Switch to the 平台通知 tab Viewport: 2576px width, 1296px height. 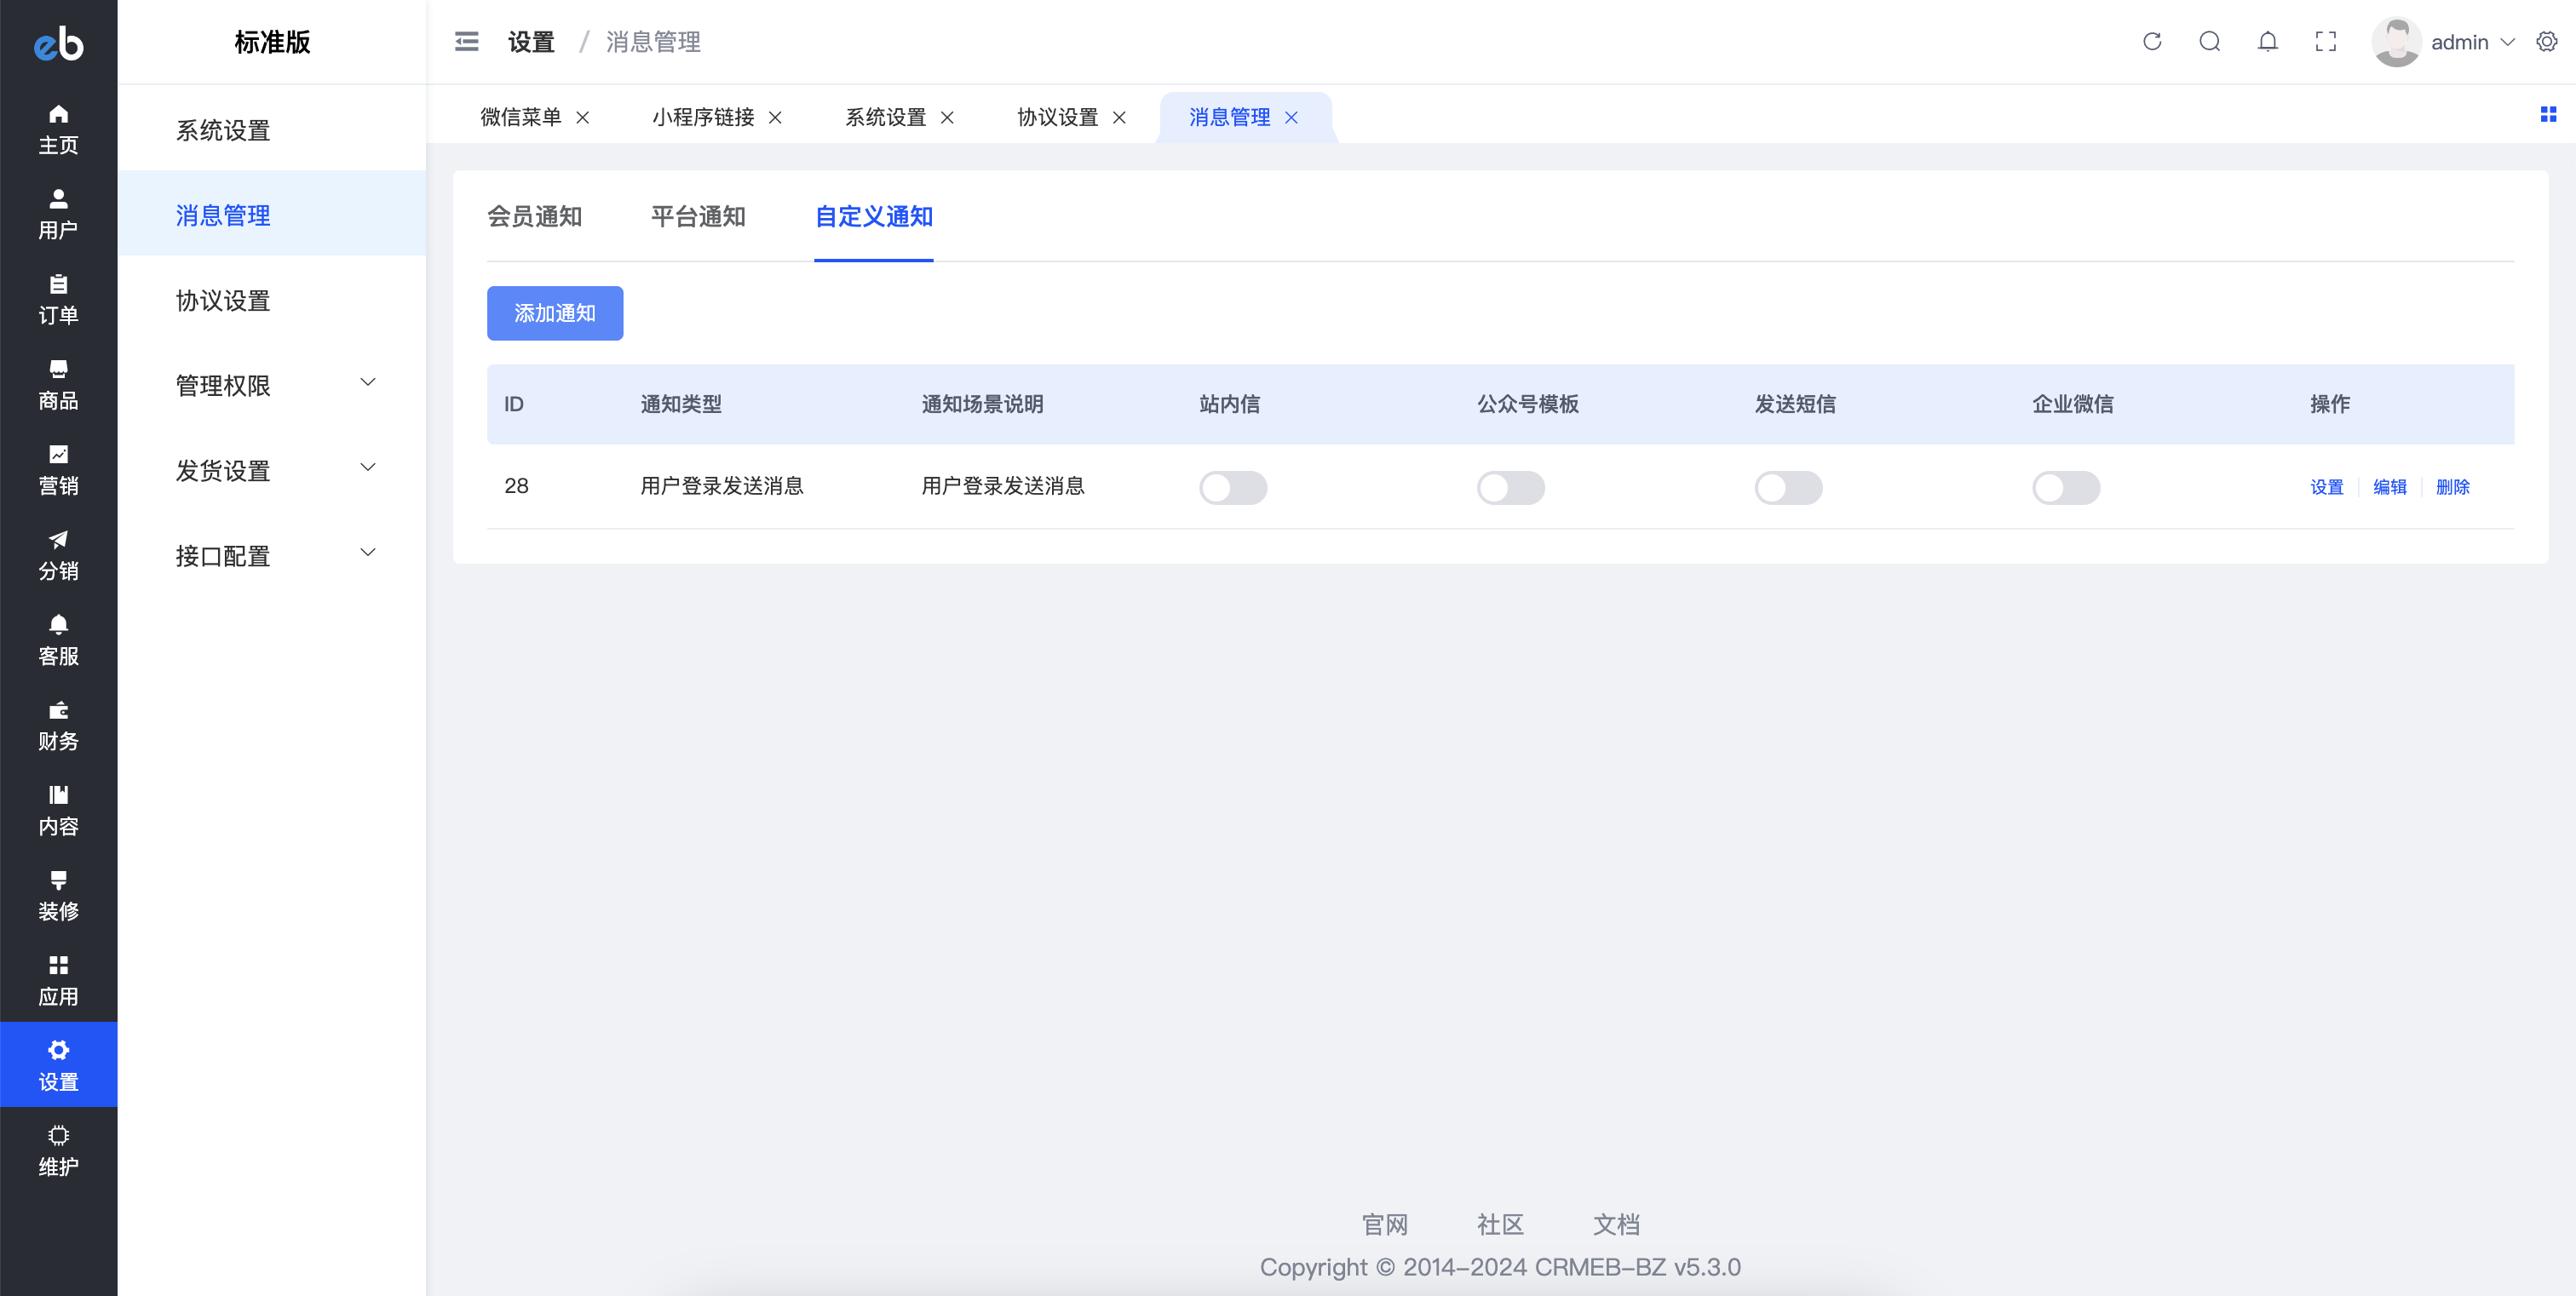point(698,217)
